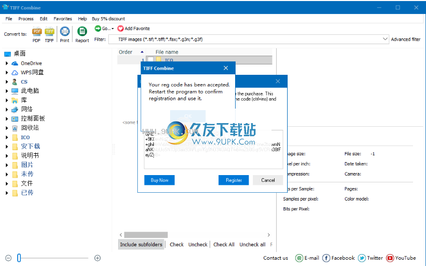426x266 pixels.
Task: Select the TIFF convert icon
Action: tap(49, 32)
